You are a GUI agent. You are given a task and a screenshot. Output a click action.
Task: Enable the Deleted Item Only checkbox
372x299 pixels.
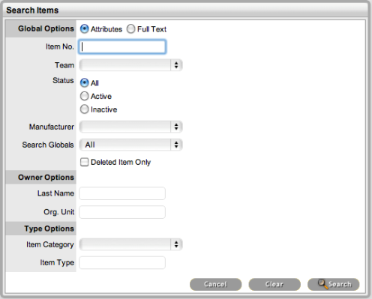click(84, 162)
